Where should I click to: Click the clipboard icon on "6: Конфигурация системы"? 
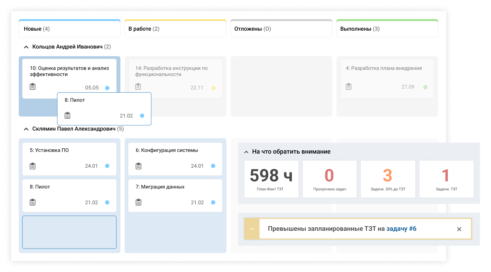138,166
